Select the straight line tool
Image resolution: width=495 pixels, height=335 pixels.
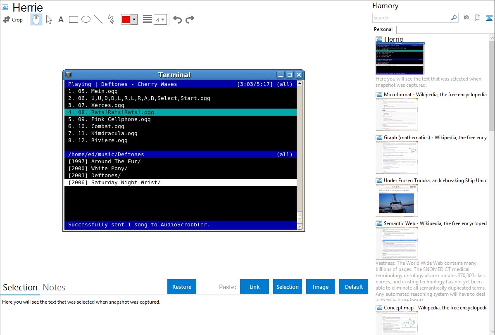(98, 19)
